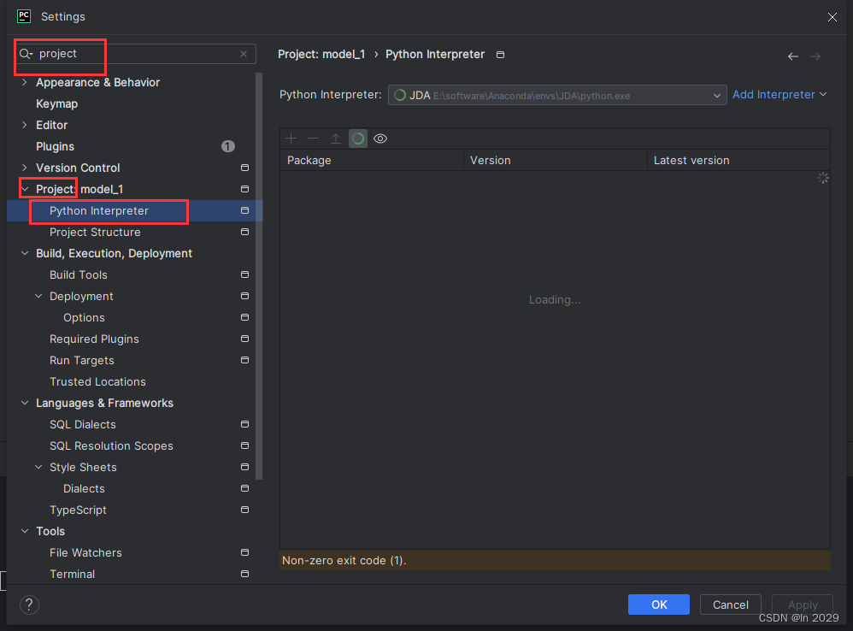This screenshot has width=853, height=631.
Task: Toggle show early releases eye icon
Action: point(380,139)
